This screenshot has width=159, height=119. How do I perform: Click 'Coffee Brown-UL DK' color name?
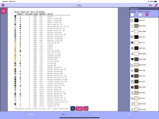tap(57, 82)
